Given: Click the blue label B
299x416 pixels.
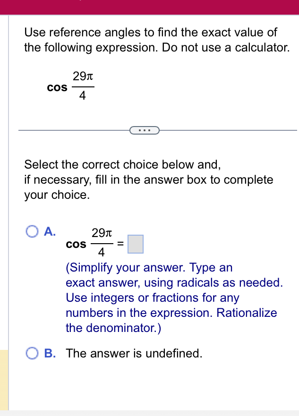Looking at the screenshot, I should point(49,353).
